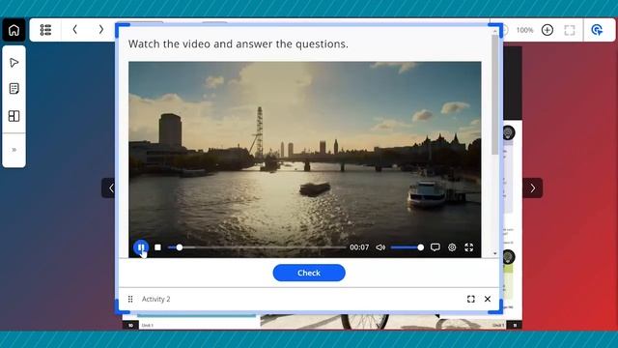Click the 100% zoom level text
618x348 pixels.
(x=524, y=30)
